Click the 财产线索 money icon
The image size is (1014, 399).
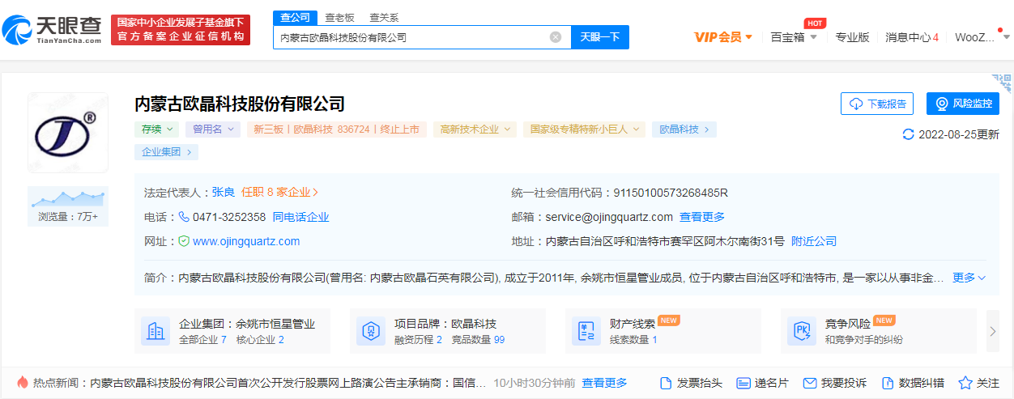tap(586, 331)
